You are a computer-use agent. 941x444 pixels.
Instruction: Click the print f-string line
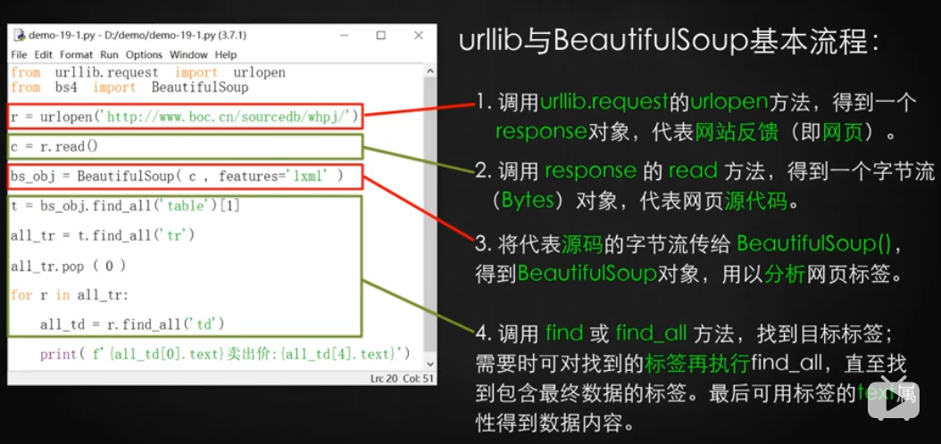(225, 354)
